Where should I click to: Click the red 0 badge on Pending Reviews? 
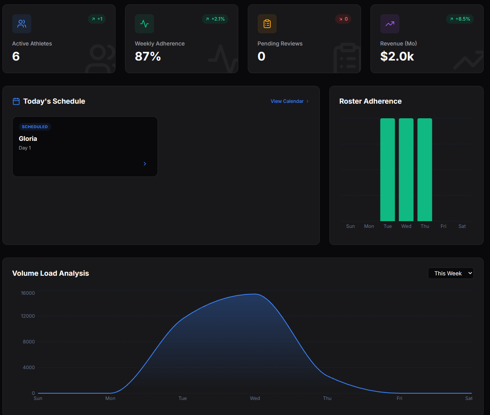click(343, 19)
